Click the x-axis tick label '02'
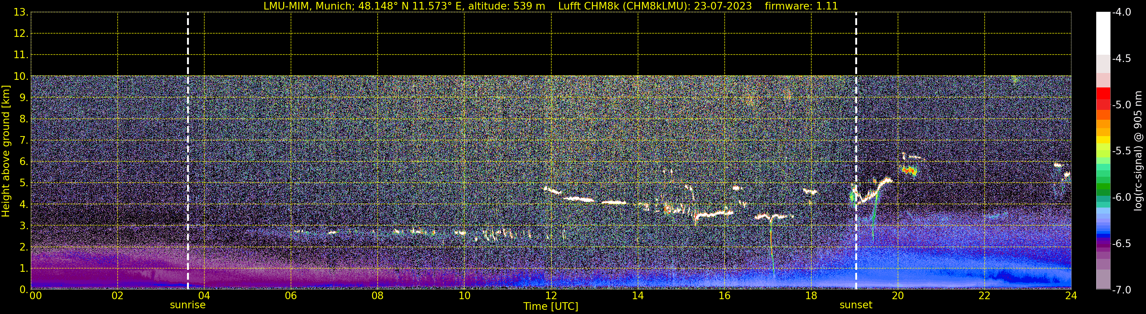 pyautogui.click(x=117, y=296)
